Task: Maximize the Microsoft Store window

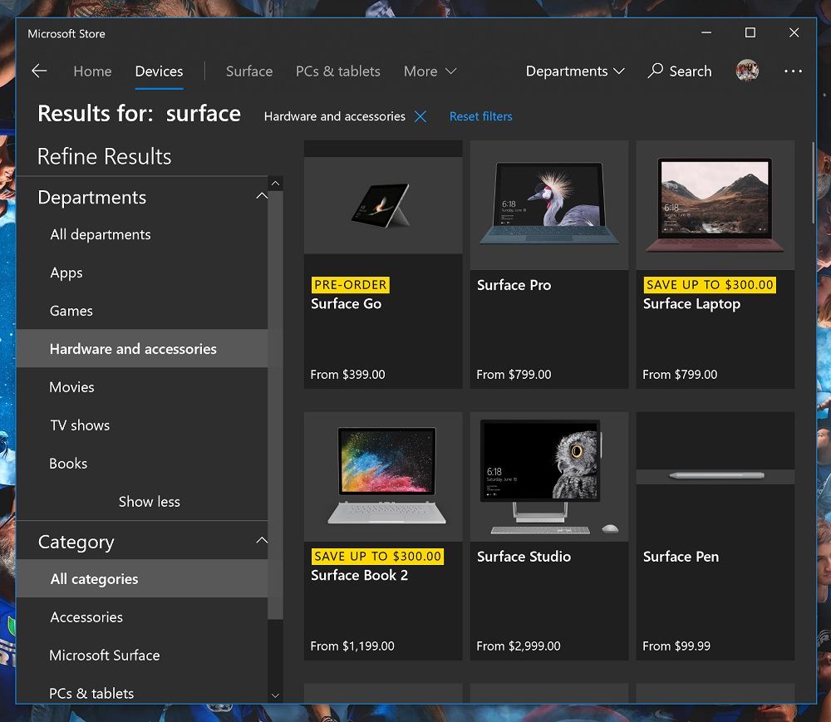Action: (750, 33)
